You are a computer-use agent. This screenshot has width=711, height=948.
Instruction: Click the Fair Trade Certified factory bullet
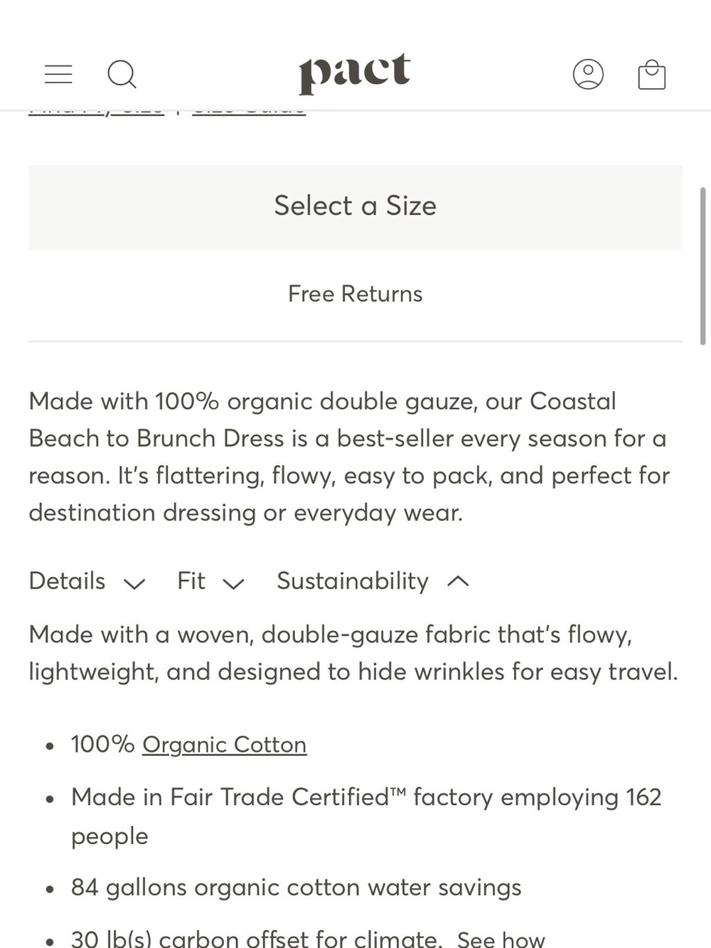pyautogui.click(x=366, y=816)
